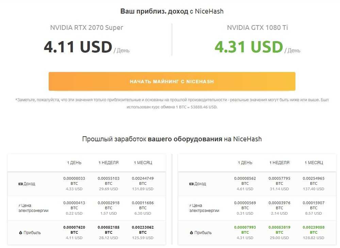
Task: Select the '1 ДЕНЬ' column header in the RTX 2070 Super table
Action: (74, 163)
